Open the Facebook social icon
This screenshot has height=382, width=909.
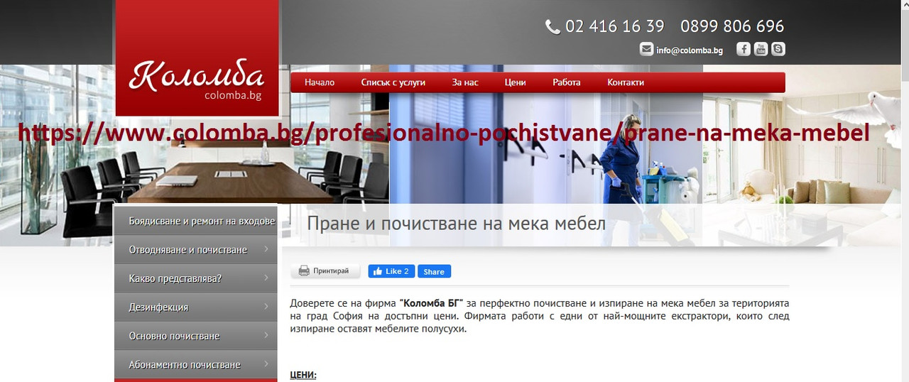coord(744,49)
